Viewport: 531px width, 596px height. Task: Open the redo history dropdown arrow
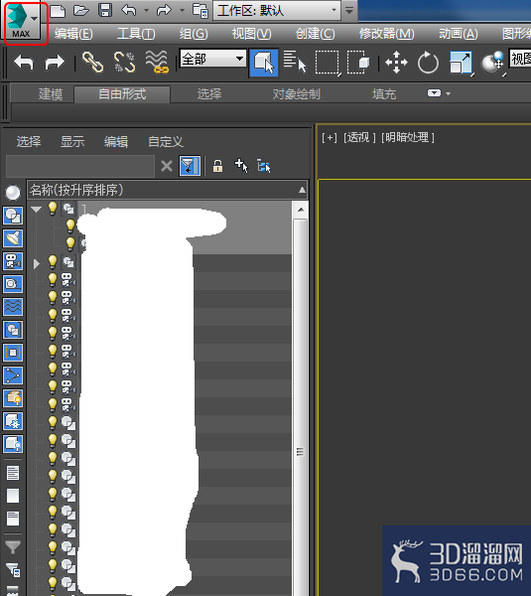pyautogui.click(x=182, y=10)
